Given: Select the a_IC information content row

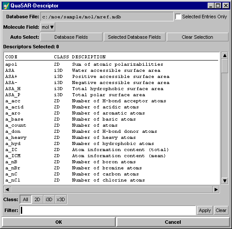Looking at the screenshot, I should coord(112,150).
